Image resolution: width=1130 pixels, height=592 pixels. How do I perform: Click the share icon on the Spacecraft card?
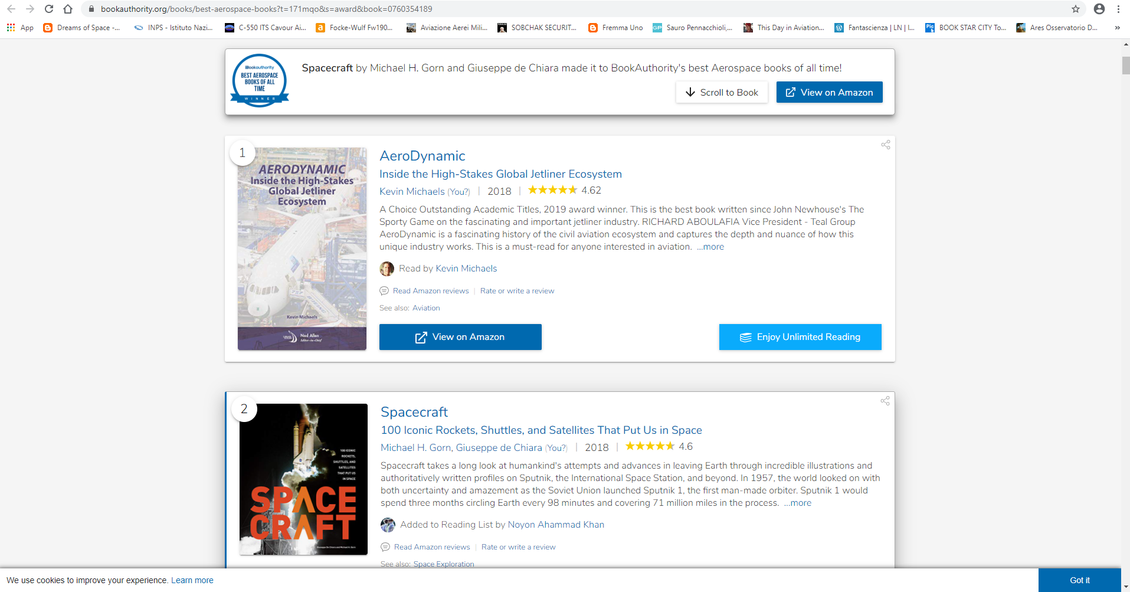[885, 401]
